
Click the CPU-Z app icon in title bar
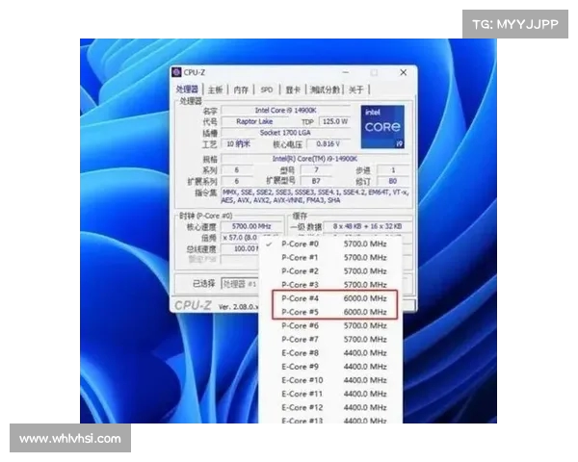click(177, 72)
